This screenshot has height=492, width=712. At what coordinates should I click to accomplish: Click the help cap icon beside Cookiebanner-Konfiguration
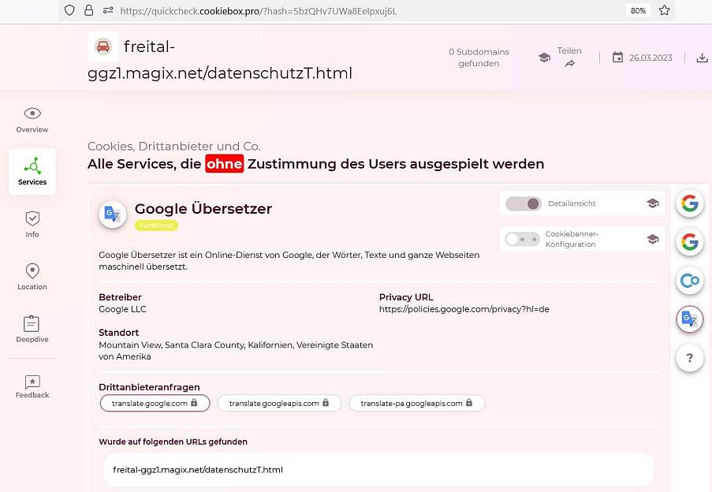(x=653, y=239)
